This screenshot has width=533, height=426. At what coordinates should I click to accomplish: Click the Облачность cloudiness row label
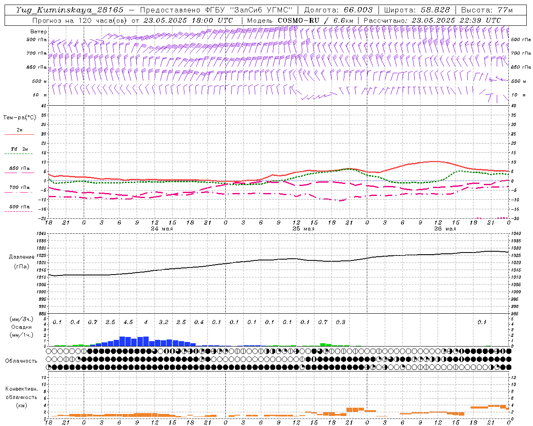[21, 361]
